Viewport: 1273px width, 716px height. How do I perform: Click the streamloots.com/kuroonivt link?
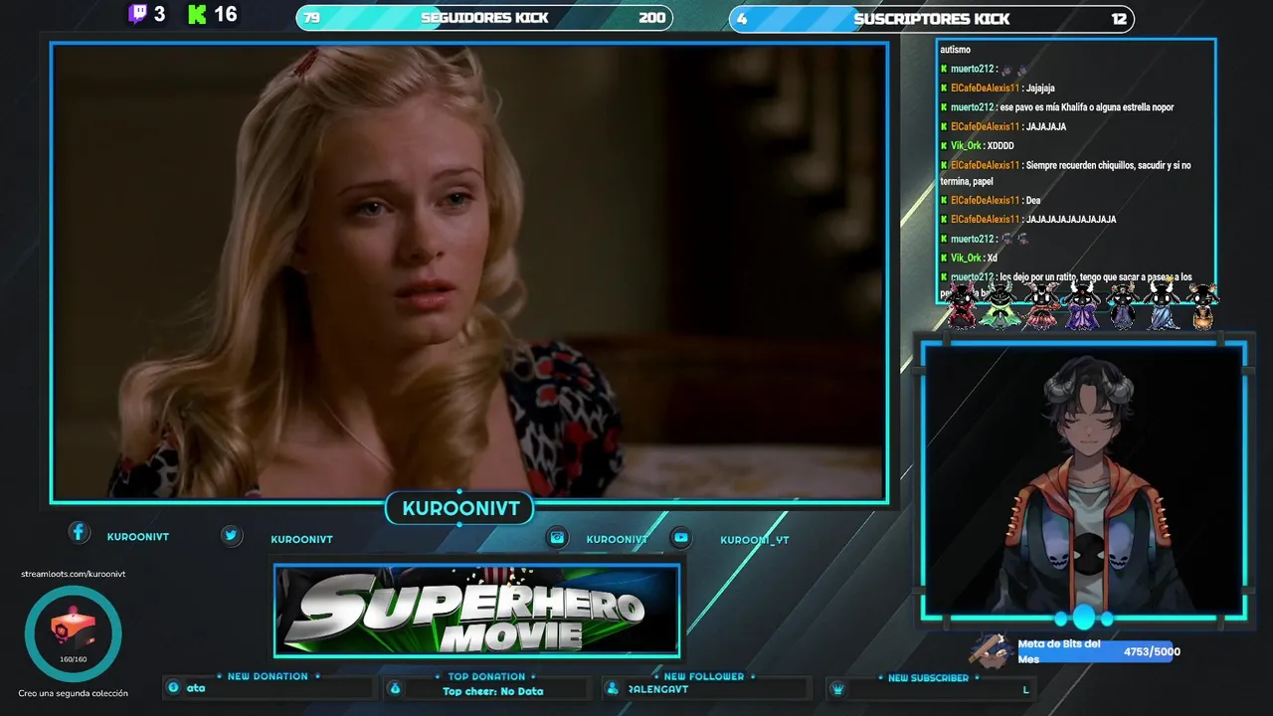[x=74, y=574]
